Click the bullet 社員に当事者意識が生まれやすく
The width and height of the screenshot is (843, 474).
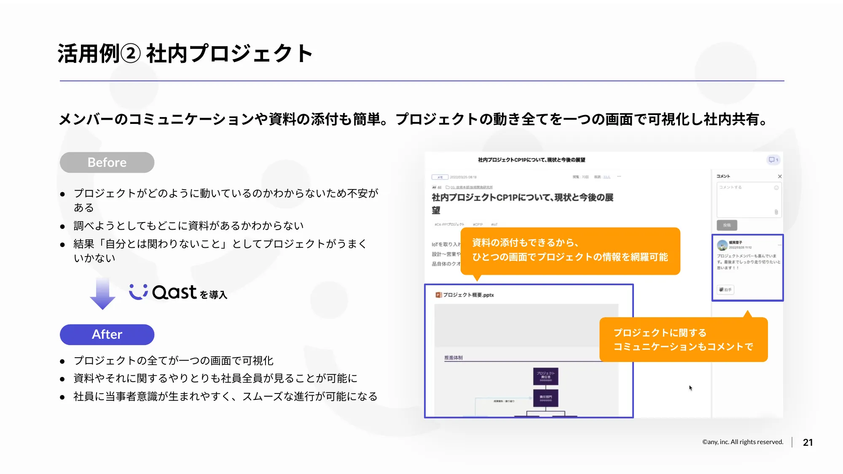point(226,396)
